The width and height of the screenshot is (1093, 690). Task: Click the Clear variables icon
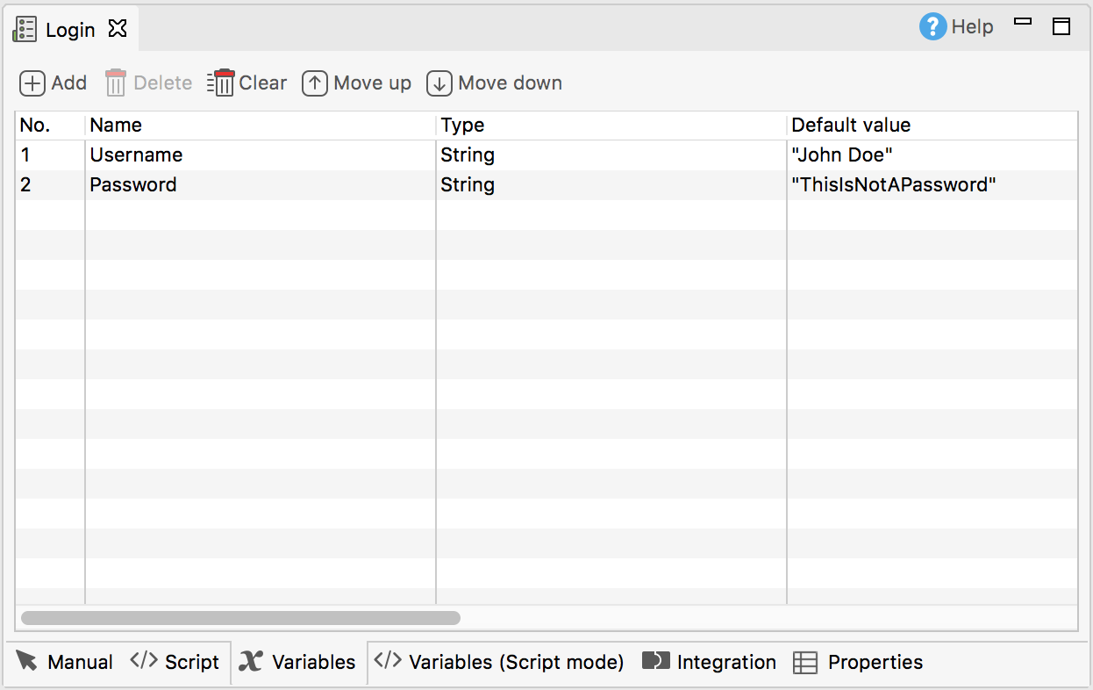coord(221,83)
